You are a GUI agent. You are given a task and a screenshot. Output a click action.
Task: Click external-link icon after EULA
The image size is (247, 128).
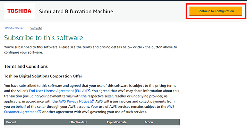(x=88, y=91)
